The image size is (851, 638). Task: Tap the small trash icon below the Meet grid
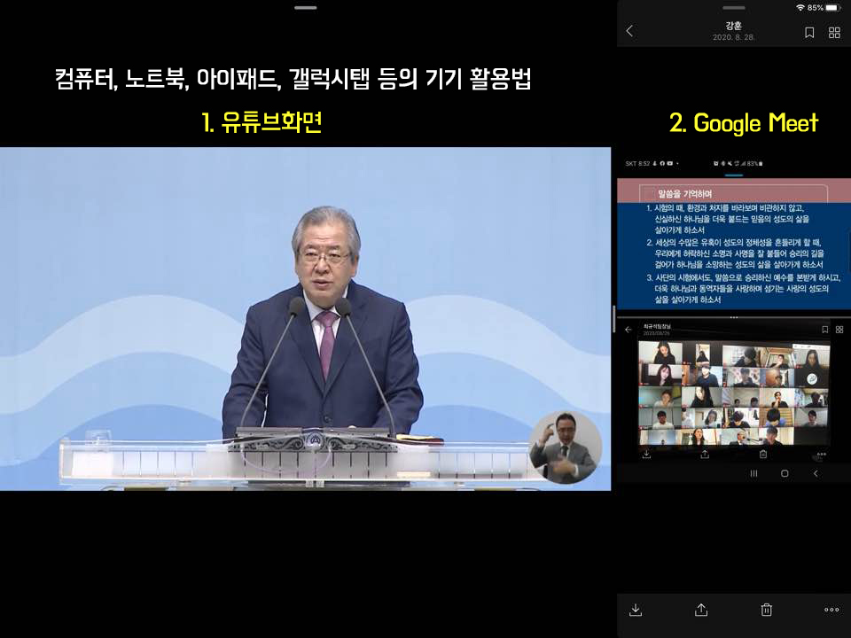tap(763, 454)
